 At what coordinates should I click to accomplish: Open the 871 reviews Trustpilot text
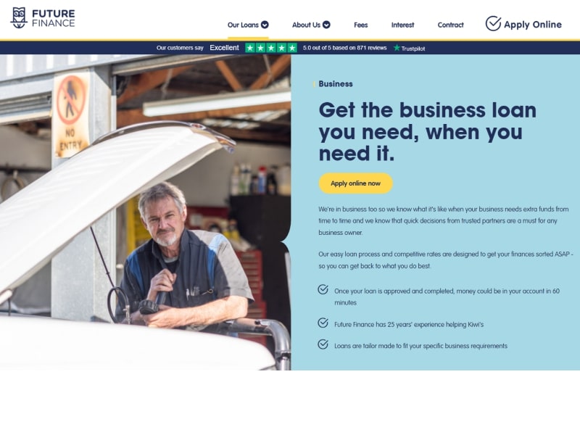click(345, 48)
